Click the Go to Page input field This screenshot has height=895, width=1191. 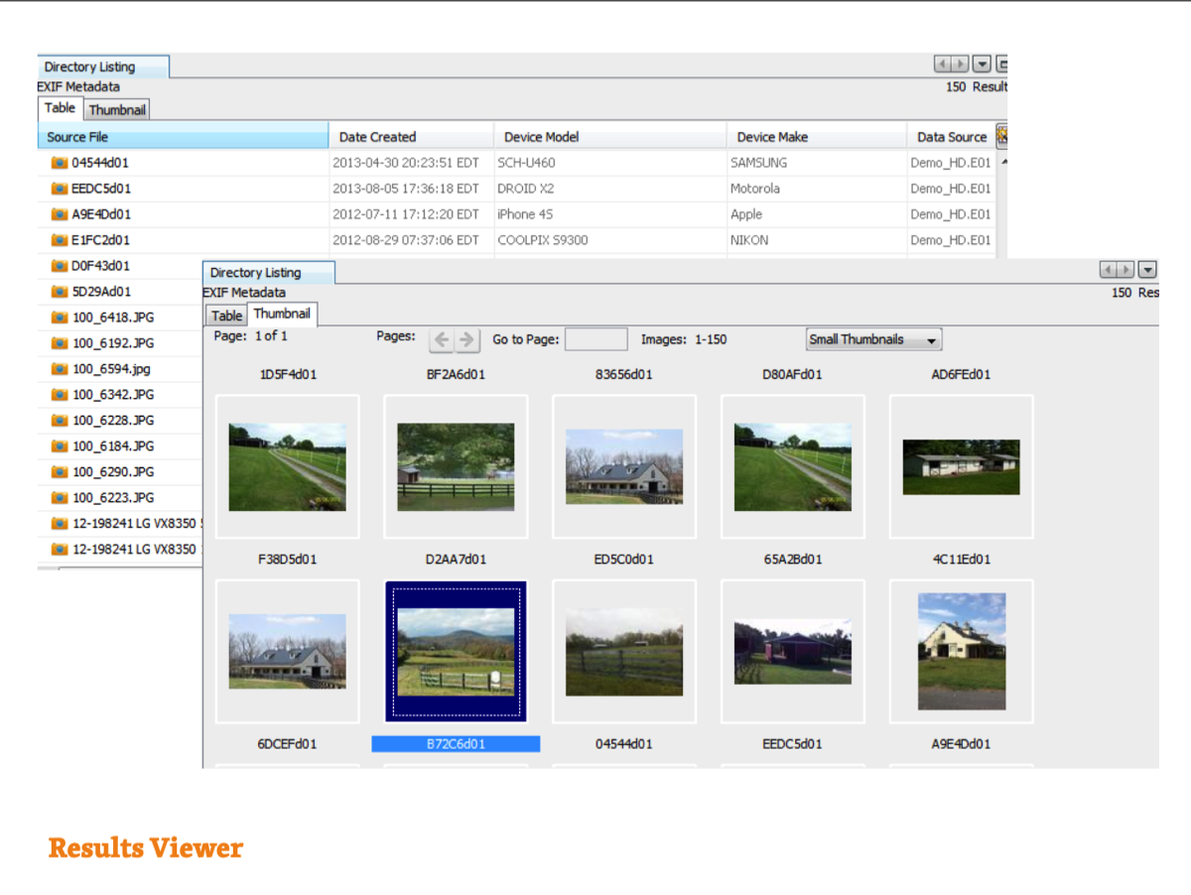pyautogui.click(x=595, y=340)
